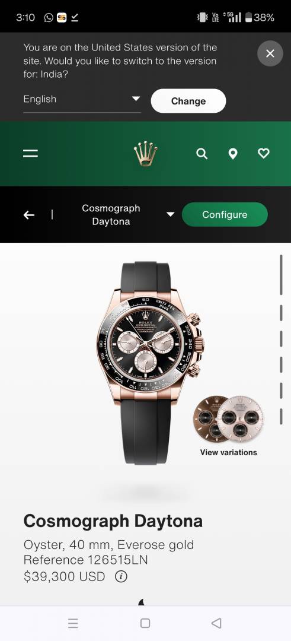Open View variations link
Image resolution: width=291 pixels, height=641 pixels.
(229, 452)
